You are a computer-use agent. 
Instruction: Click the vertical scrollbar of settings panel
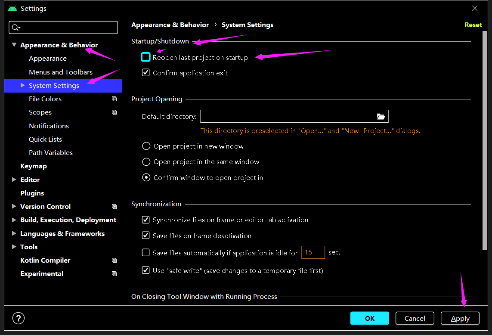click(485, 140)
